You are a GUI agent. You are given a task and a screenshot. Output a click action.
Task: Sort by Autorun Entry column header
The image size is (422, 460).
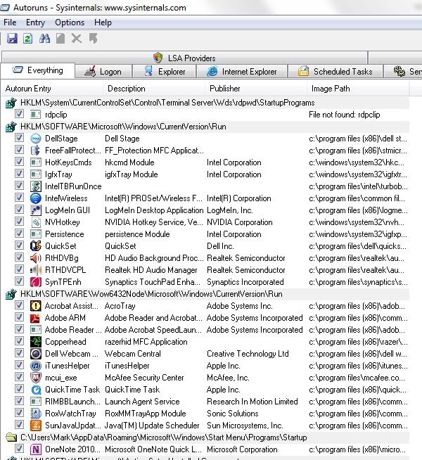tap(52, 89)
